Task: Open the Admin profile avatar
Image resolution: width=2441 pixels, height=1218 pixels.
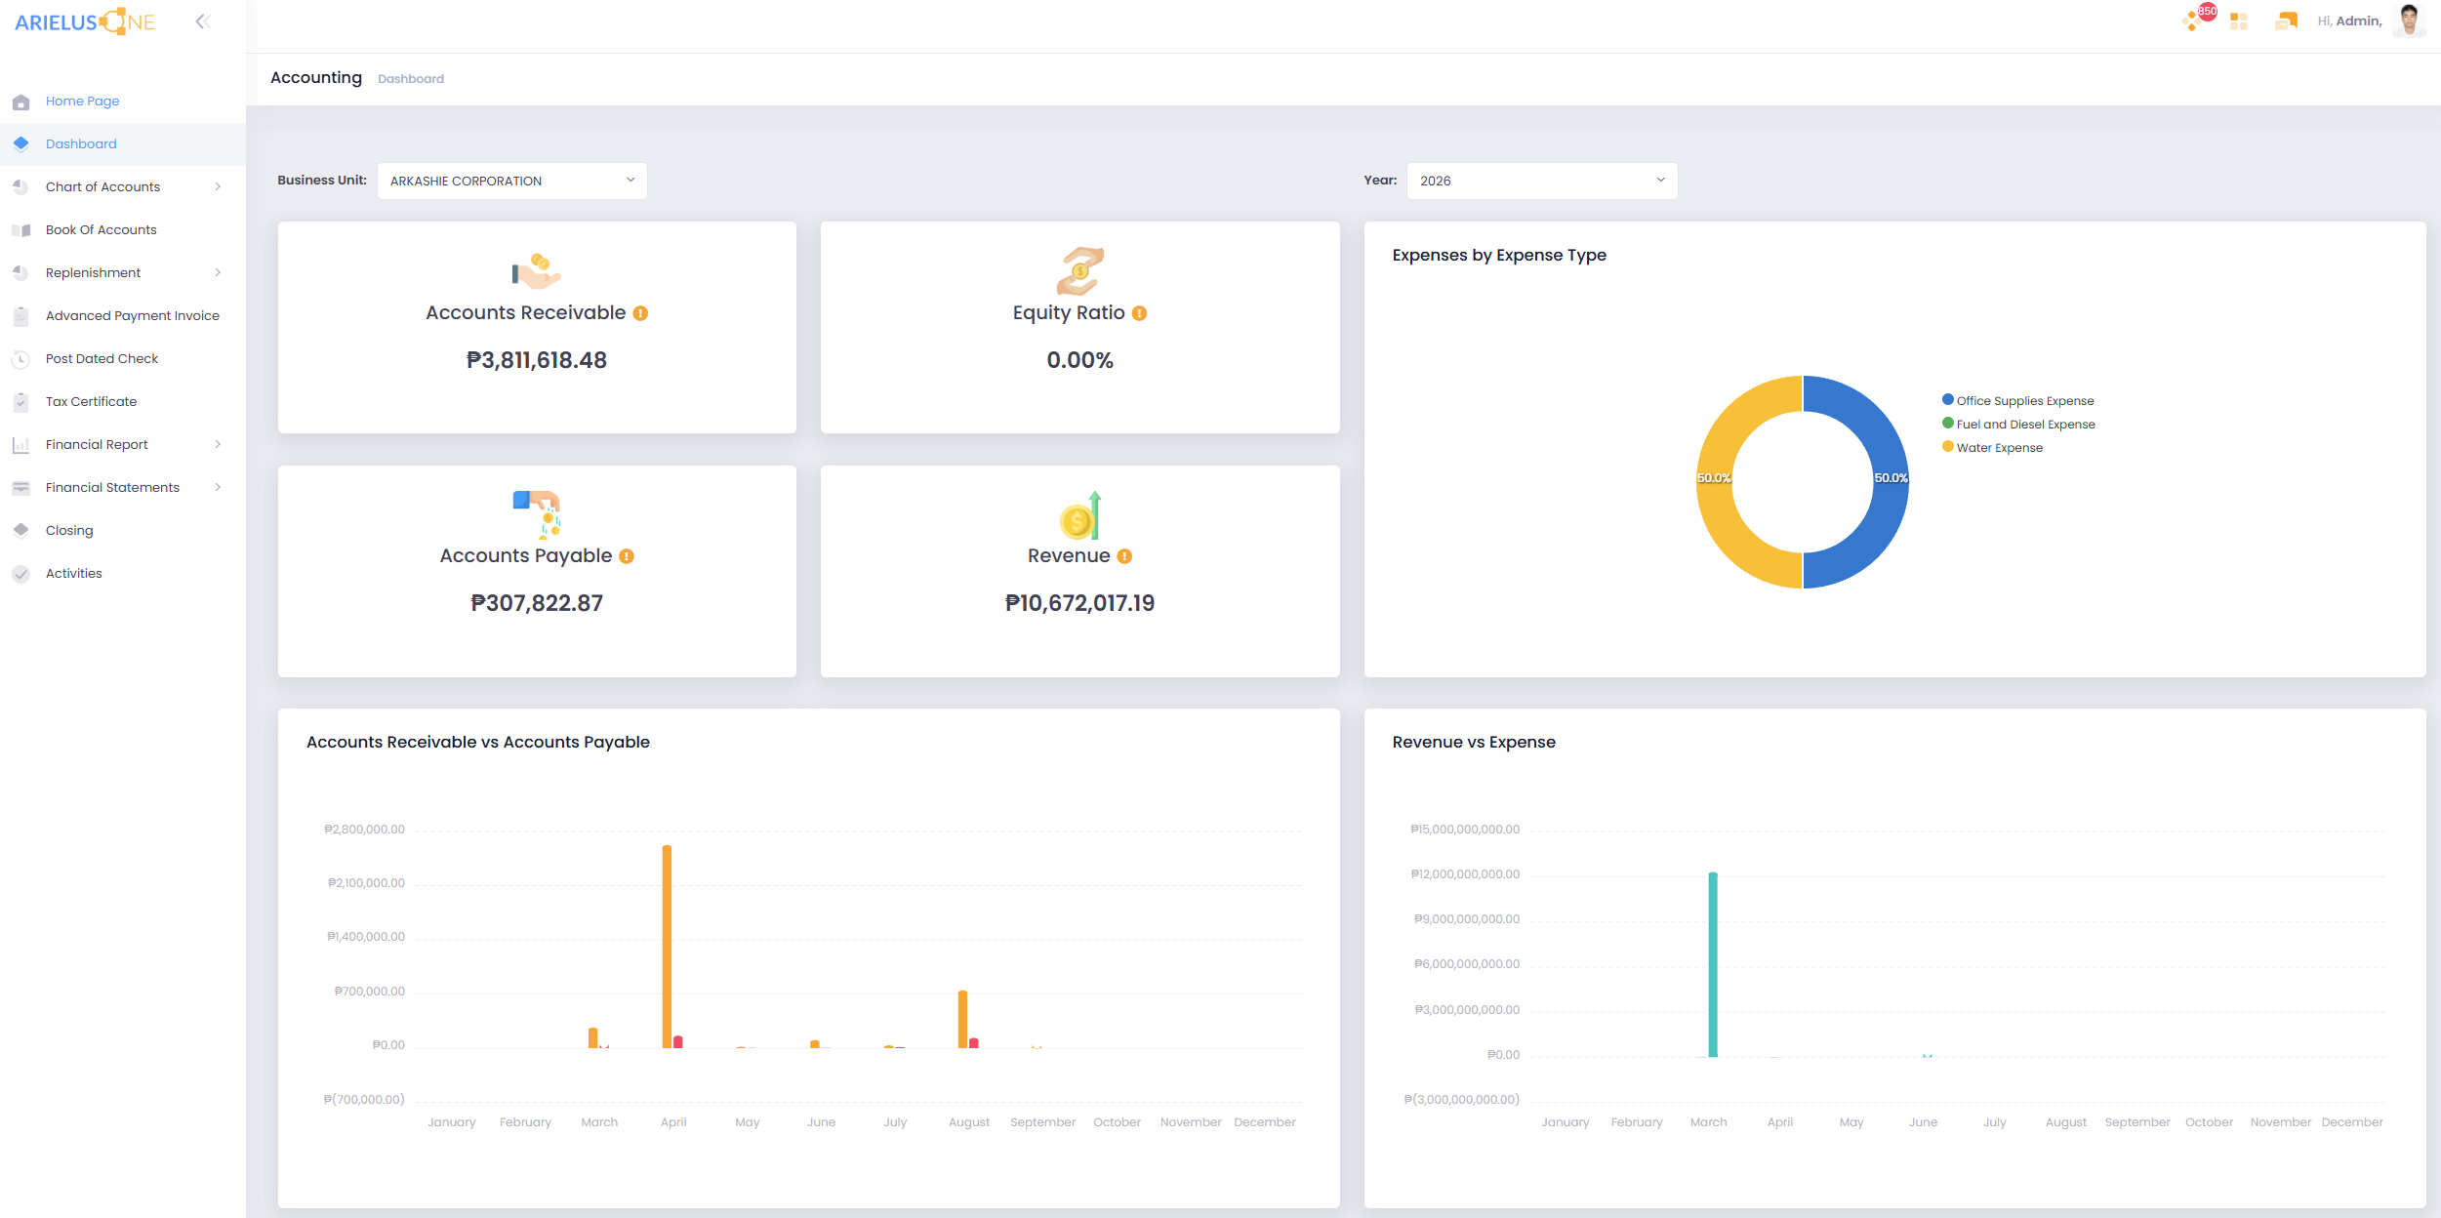Action: [2409, 20]
